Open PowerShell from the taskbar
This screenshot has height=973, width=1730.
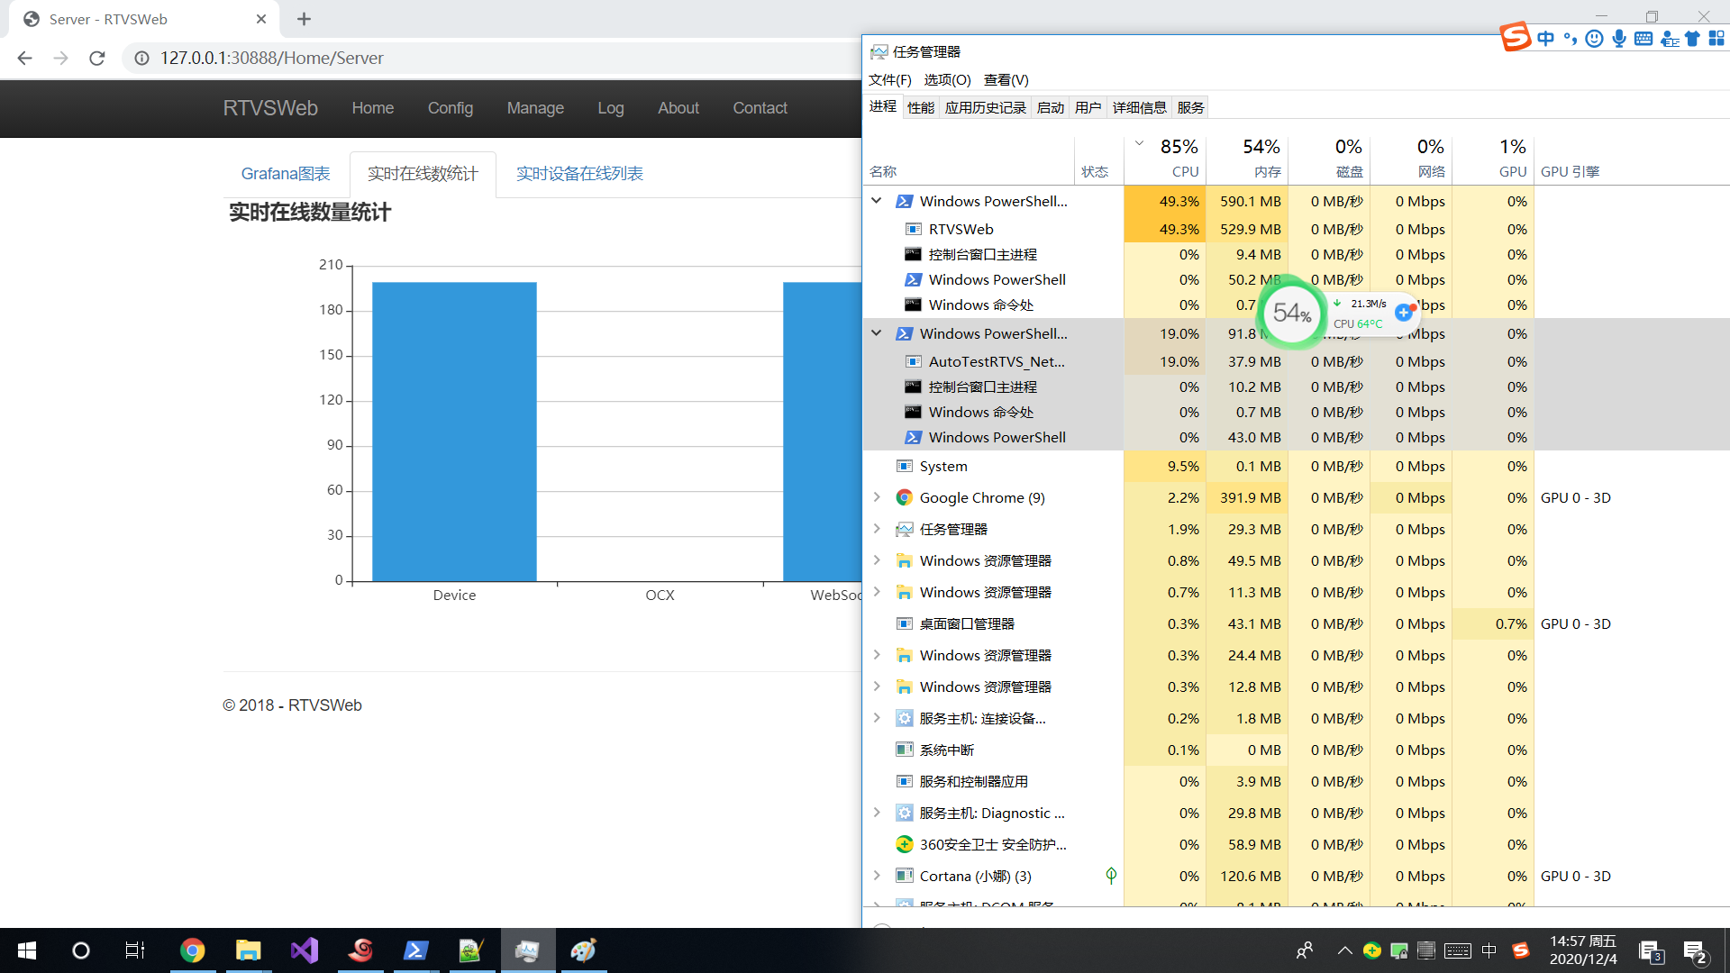415,950
